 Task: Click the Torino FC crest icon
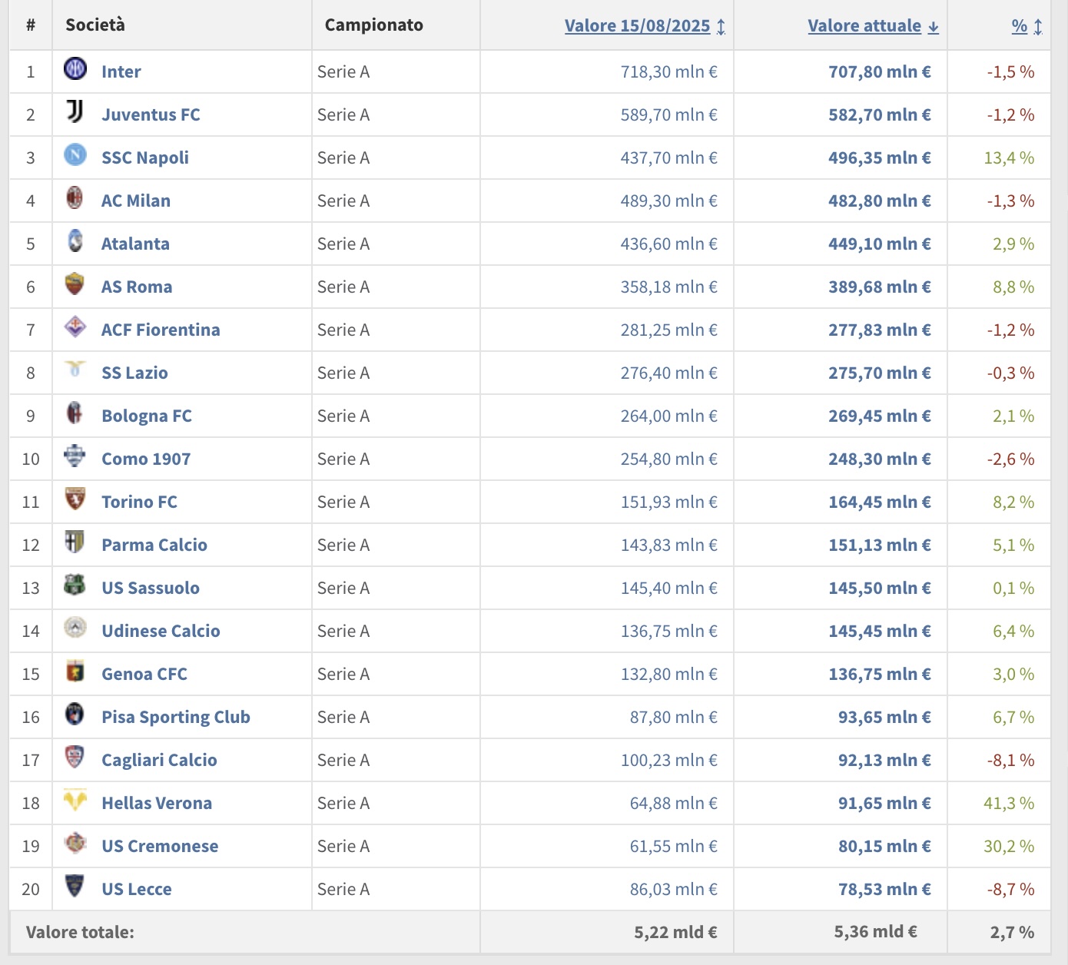(x=75, y=499)
